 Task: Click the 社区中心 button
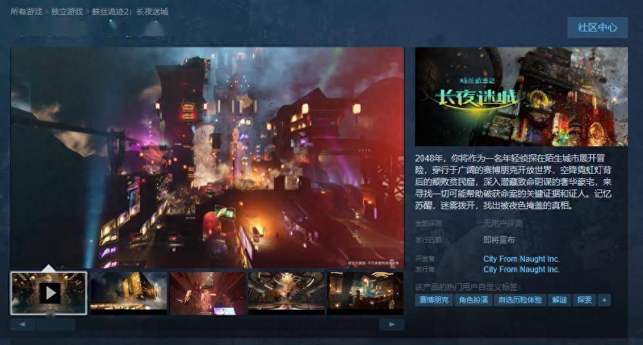pyautogui.click(x=598, y=28)
